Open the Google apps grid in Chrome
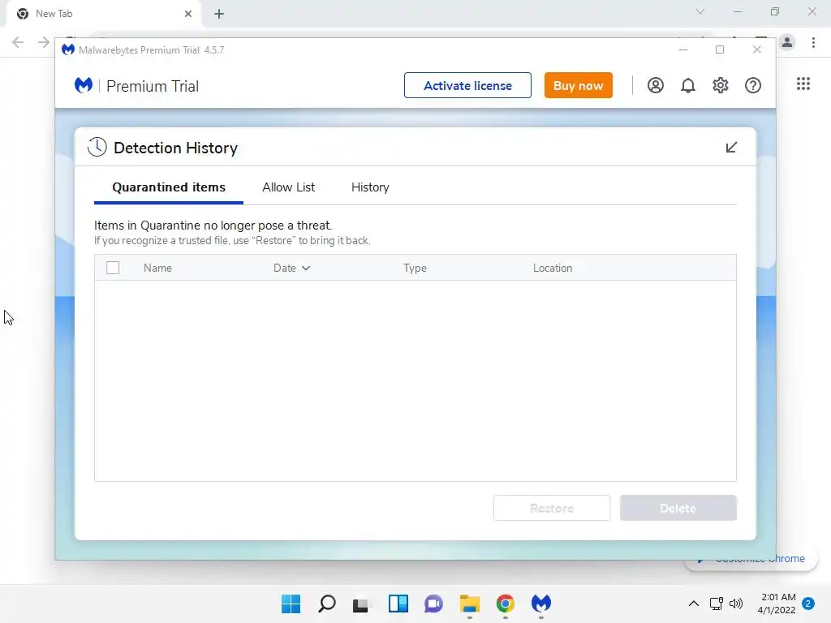This screenshot has height=623, width=831. tap(803, 84)
